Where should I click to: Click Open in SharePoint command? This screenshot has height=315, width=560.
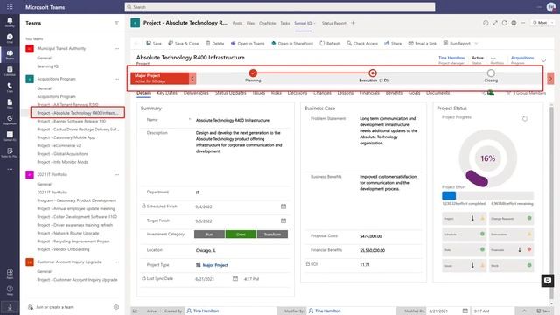coord(292,43)
